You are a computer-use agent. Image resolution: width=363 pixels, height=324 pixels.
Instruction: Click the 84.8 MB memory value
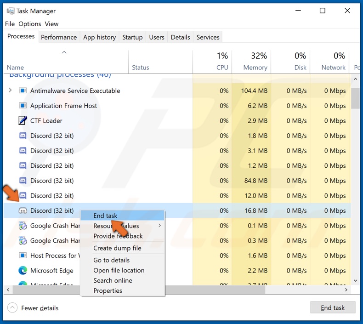coord(256,181)
